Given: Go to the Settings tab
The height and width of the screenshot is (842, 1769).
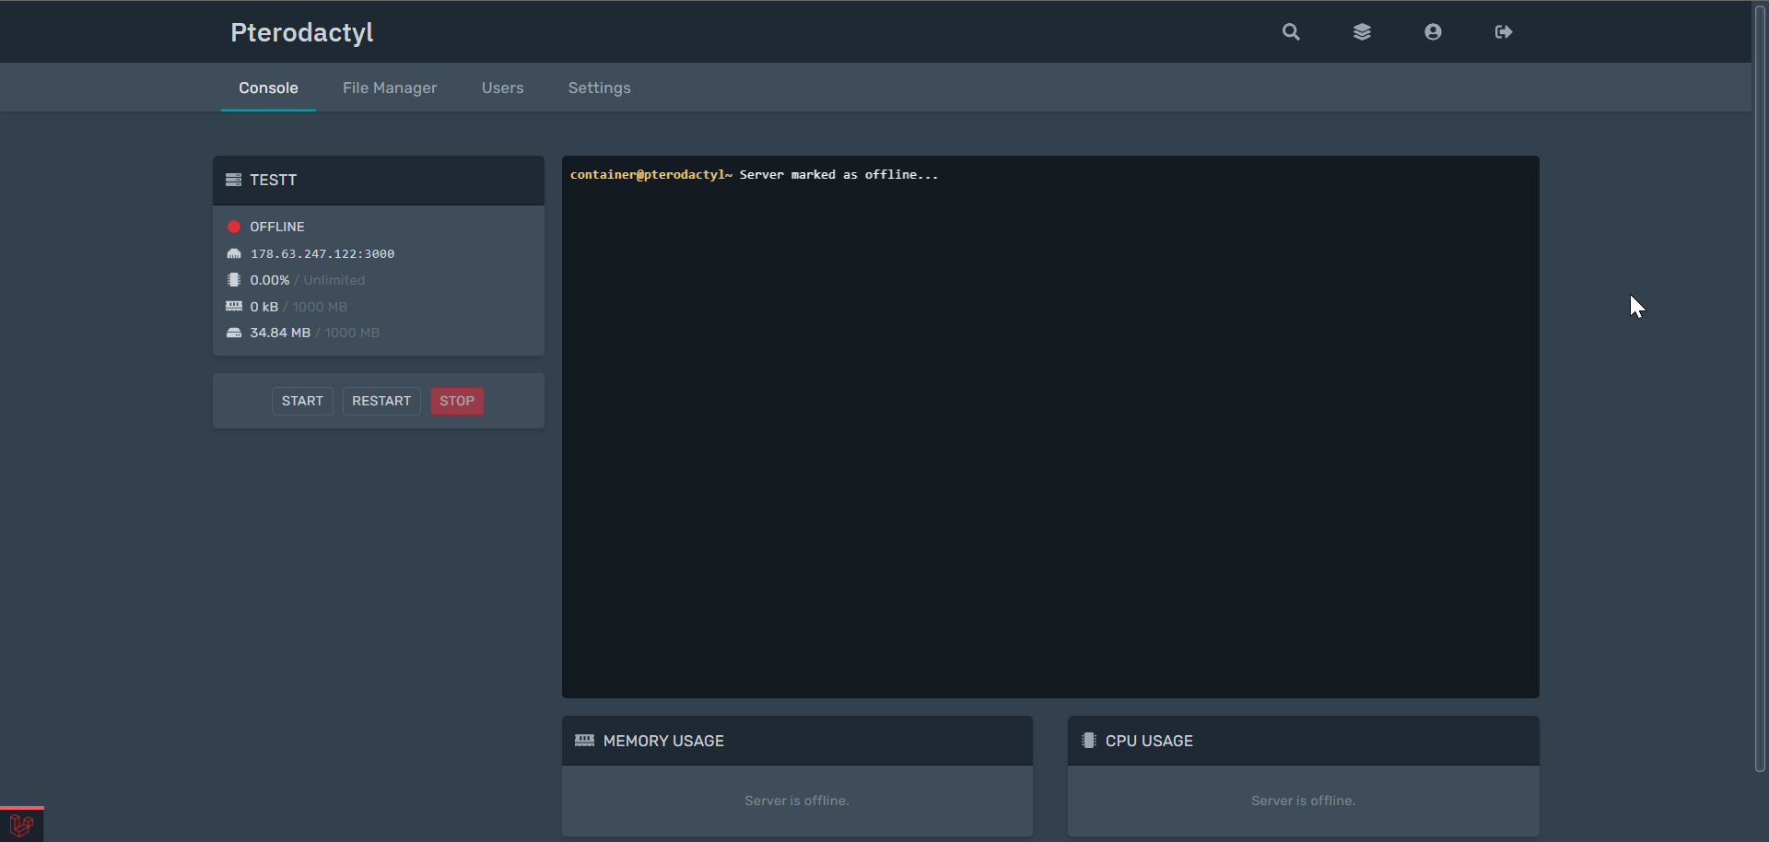Looking at the screenshot, I should [x=599, y=88].
